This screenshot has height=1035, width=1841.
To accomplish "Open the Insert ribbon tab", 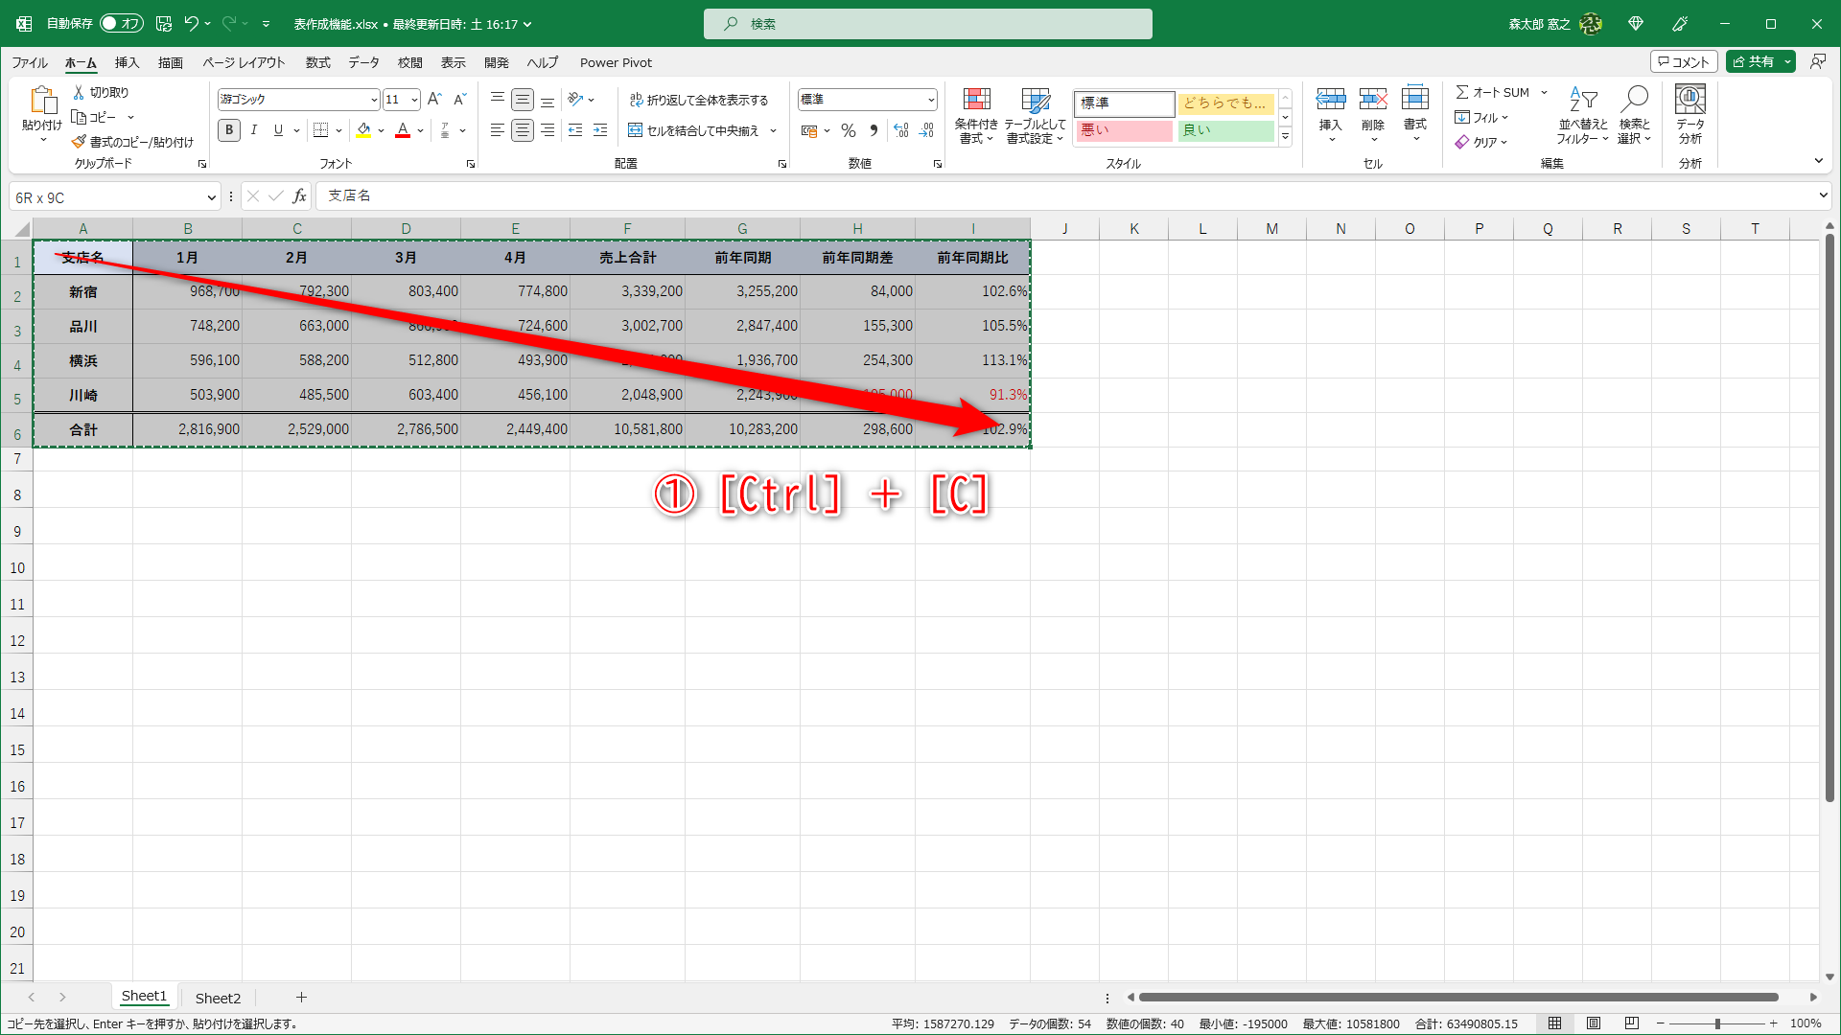I will (x=127, y=62).
